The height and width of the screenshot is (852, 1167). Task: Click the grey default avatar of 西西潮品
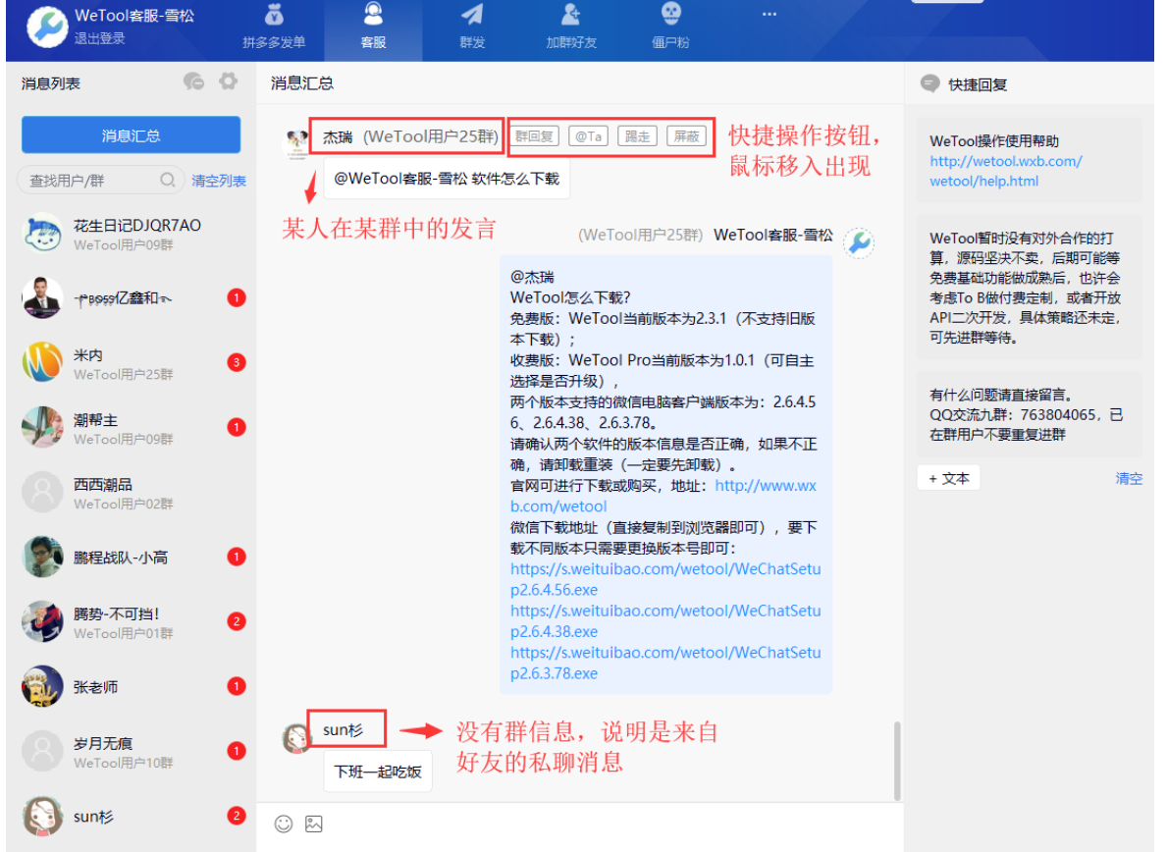pyautogui.click(x=42, y=493)
